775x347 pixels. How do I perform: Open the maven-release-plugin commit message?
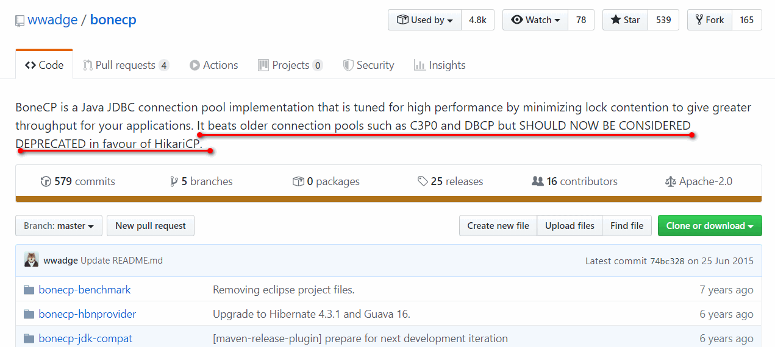(x=360, y=338)
